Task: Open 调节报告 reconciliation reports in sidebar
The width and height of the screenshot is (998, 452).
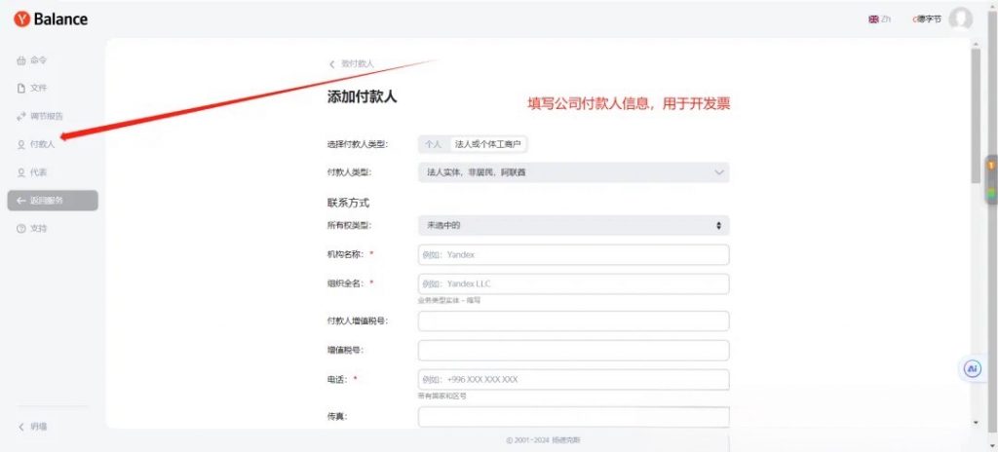Action: pyautogui.click(x=46, y=116)
